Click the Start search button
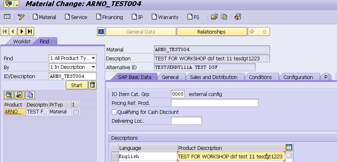This screenshot has height=162, width=337. tap(77, 85)
